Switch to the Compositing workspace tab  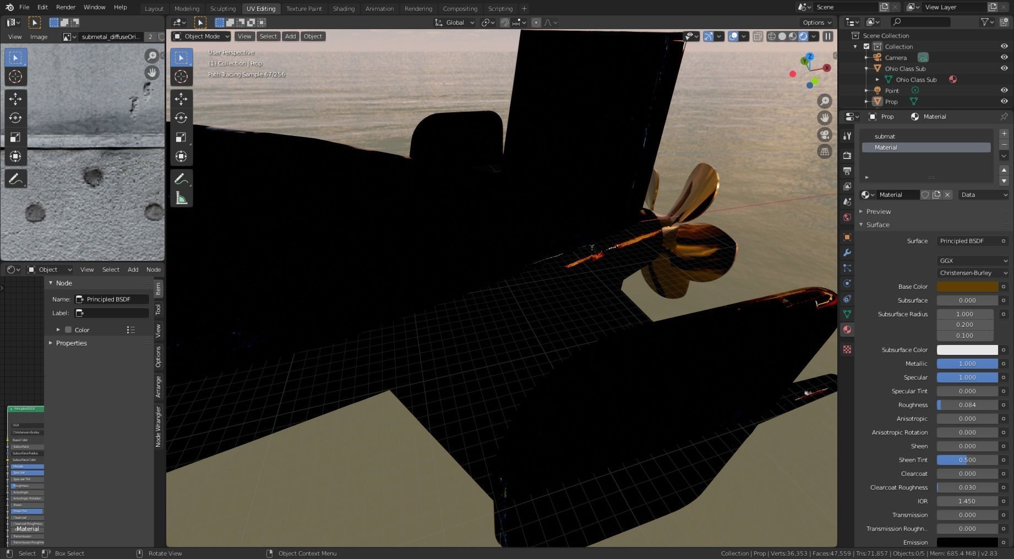(x=460, y=9)
